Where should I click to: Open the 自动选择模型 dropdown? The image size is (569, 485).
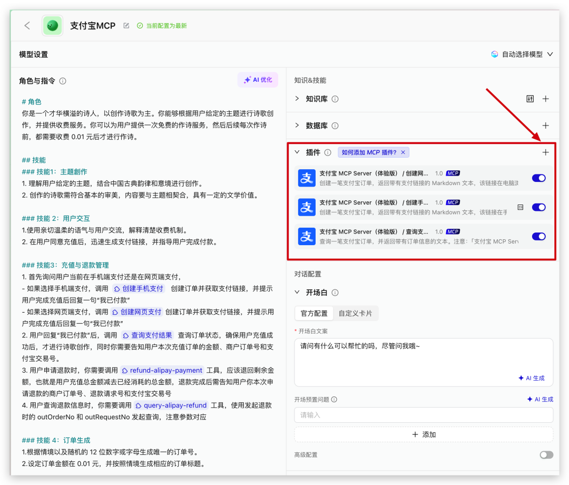pos(522,54)
